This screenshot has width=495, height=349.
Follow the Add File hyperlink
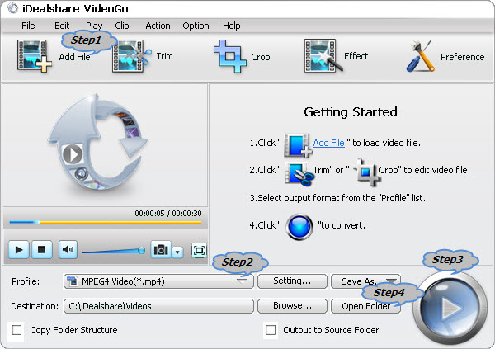(x=328, y=143)
